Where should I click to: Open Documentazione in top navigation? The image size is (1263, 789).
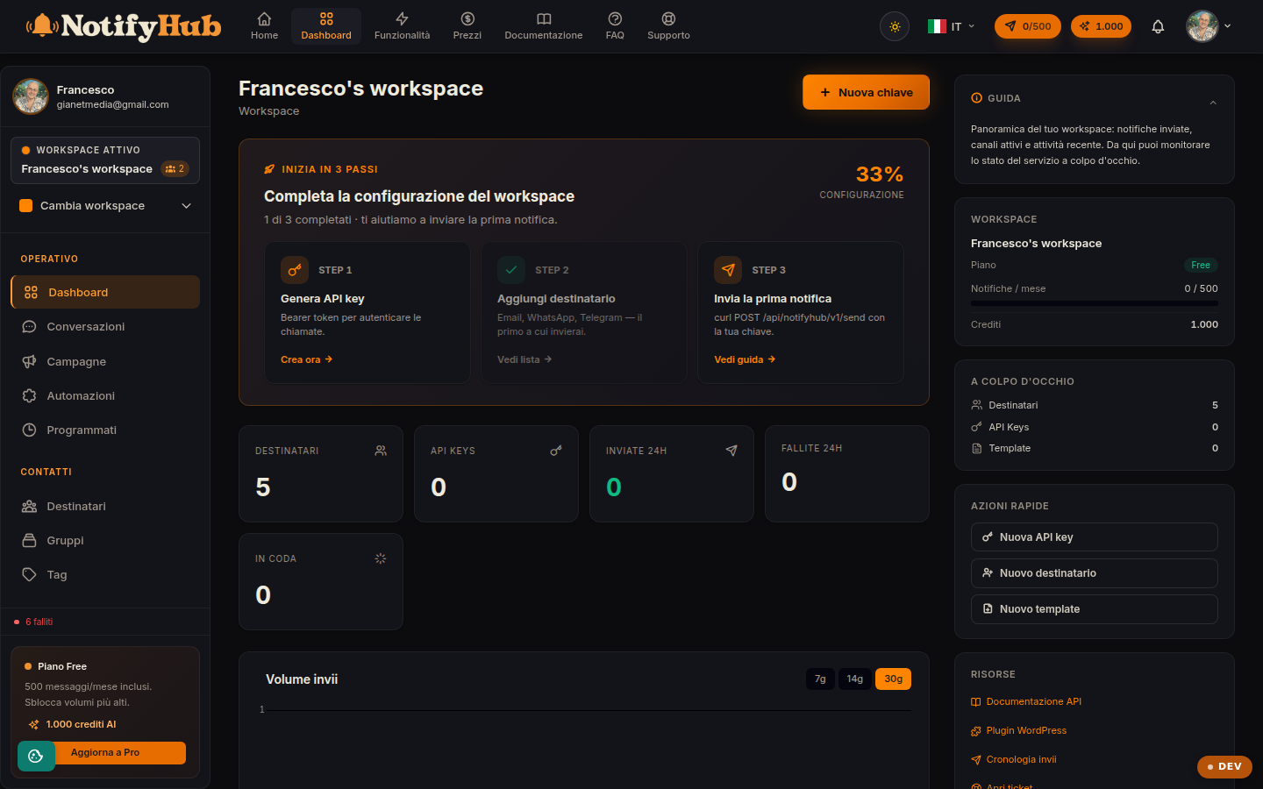click(x=544, y=26)
